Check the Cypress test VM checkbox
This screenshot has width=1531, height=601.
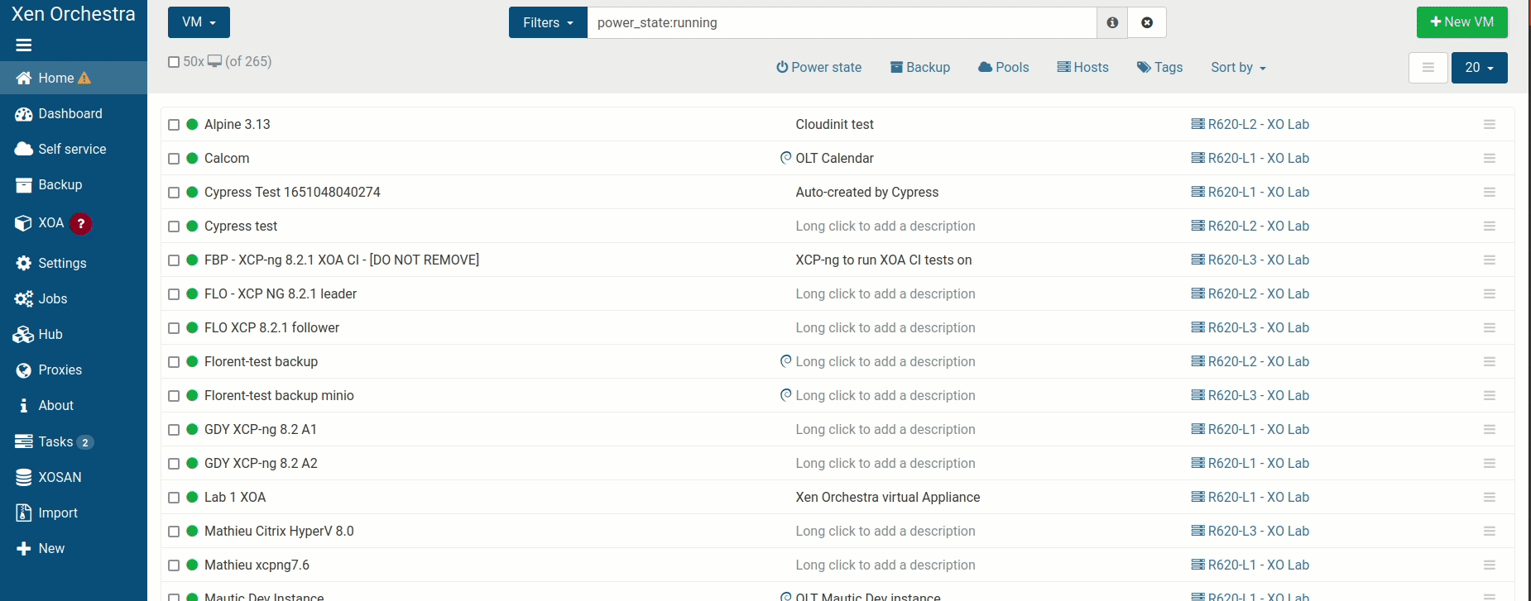174,227
